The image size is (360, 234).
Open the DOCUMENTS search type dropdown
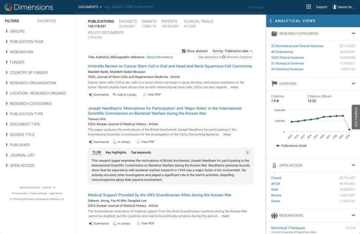[90, 7]
